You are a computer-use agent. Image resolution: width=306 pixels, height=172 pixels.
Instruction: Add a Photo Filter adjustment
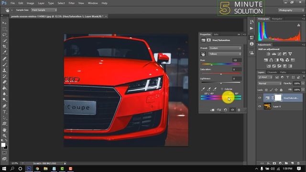click(x=282, y=60)
